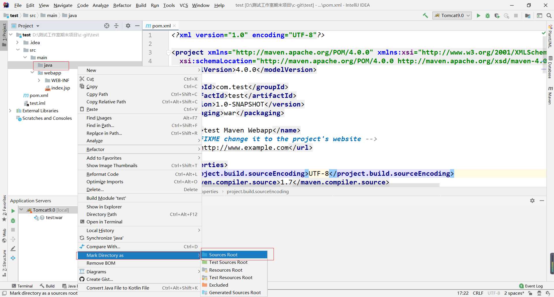The width and height of the screenshot is (554, 297).
Task: Choose Resources Root option
Action: coord(234,270)
